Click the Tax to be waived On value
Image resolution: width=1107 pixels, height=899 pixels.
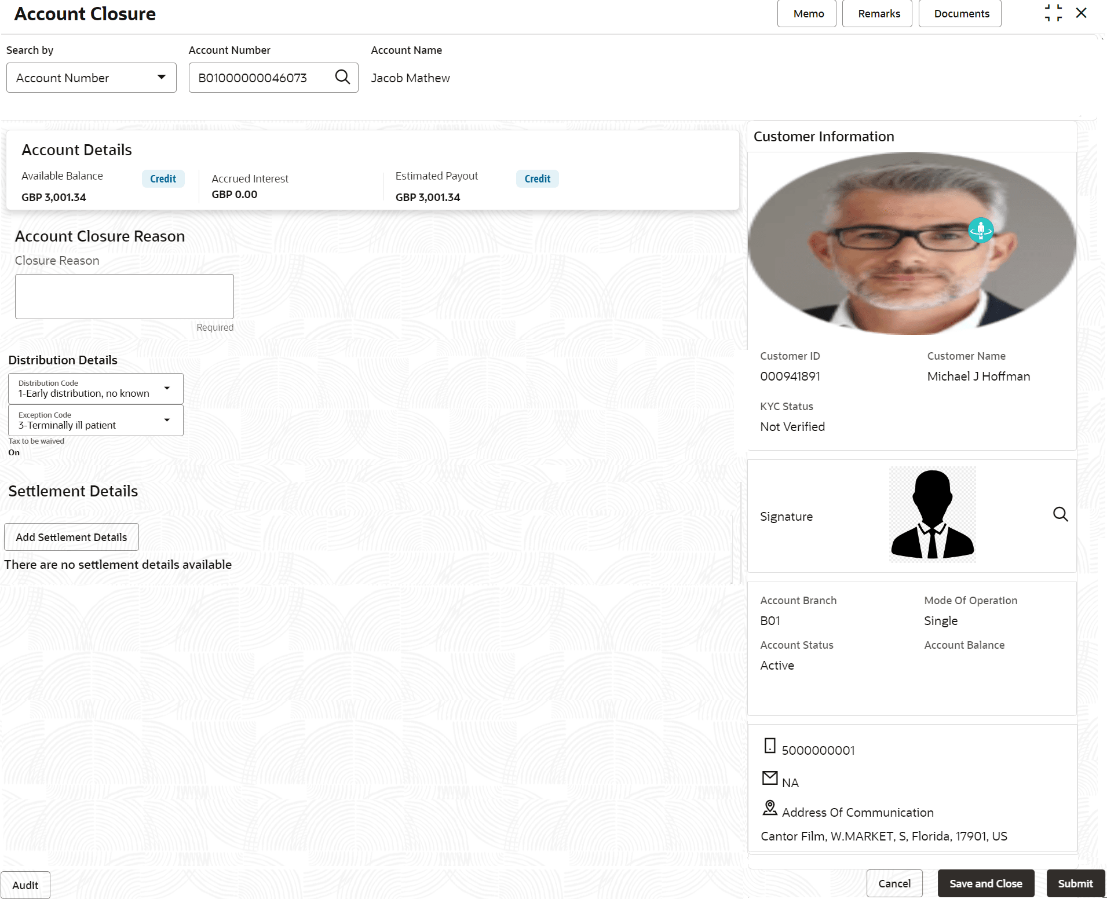pyautogui.click(x=14, y=453)
